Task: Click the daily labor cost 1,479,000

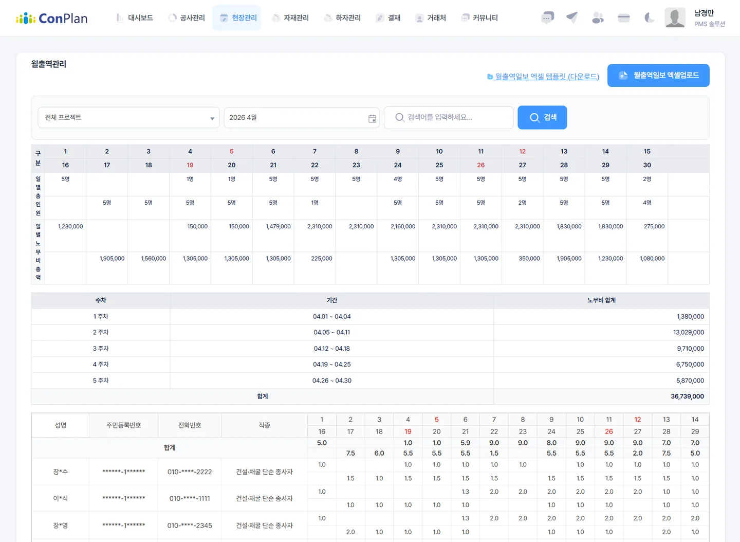Action: click(x=279, y=227)
